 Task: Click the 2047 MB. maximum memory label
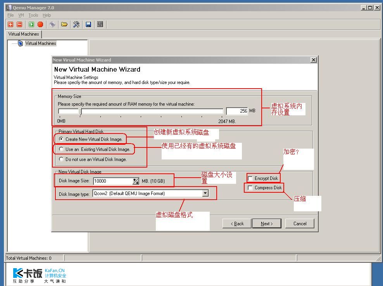pos(227,121)
